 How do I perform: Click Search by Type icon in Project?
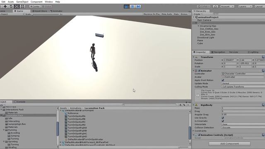(x=181, y=105)
